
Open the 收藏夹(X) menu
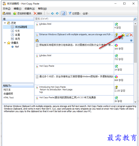click(30, 9)
